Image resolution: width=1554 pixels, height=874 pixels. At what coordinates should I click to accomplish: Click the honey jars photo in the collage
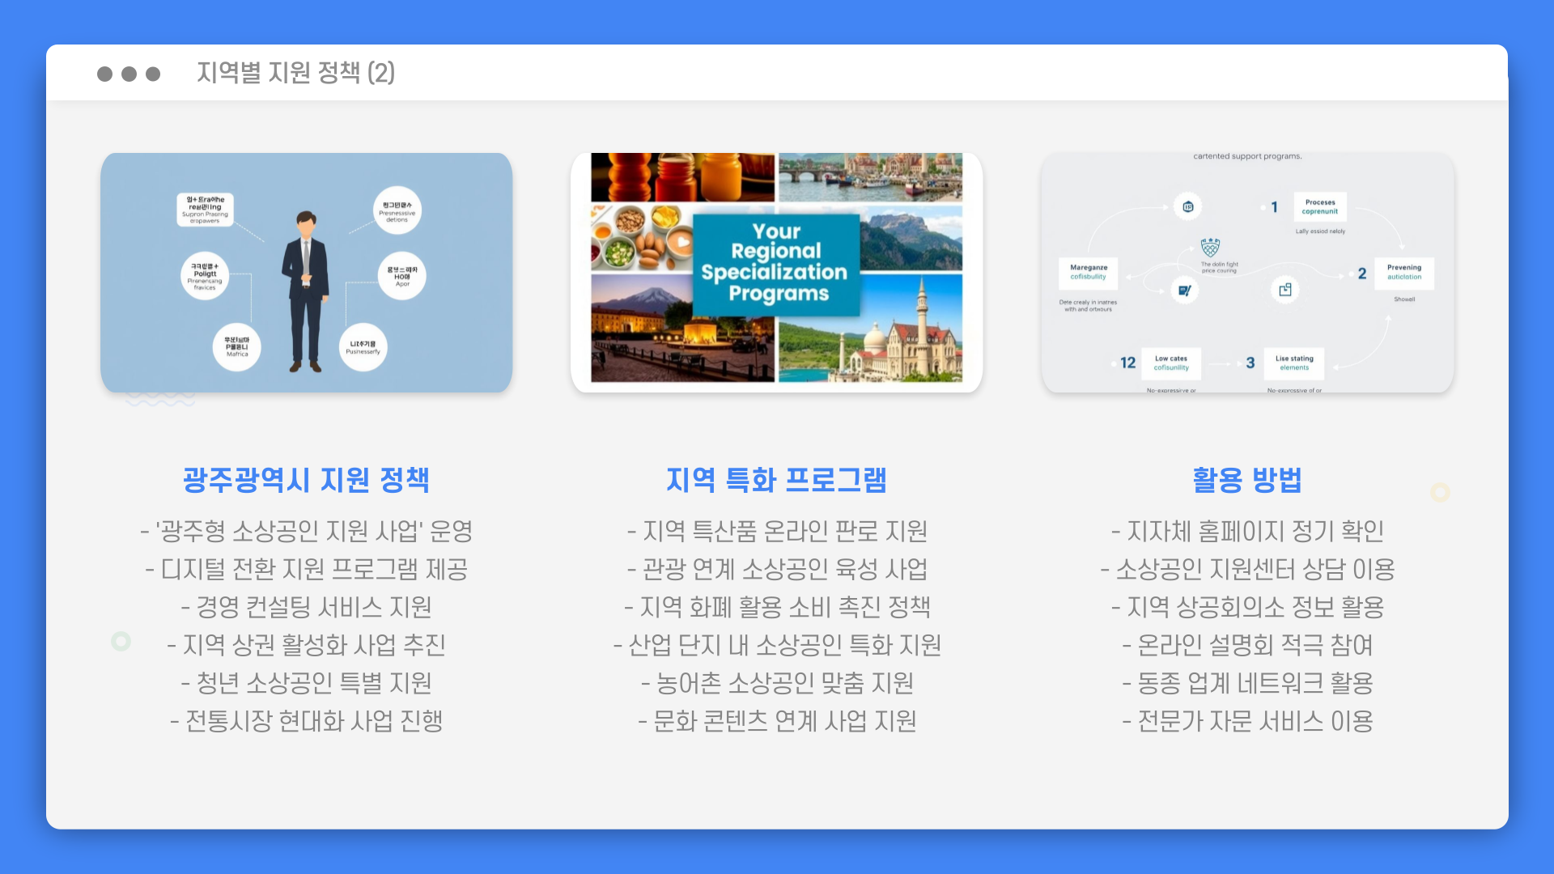pos(682,176)
